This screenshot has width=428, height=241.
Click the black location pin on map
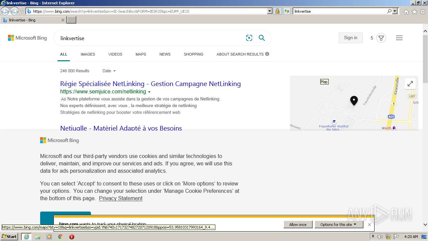pyautogui.click(x=354, y=100)
